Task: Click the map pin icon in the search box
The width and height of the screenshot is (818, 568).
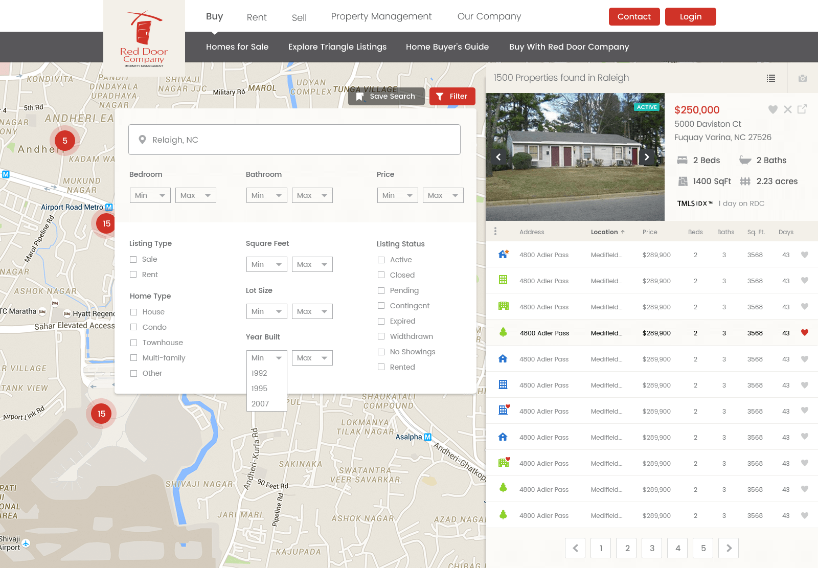Action: point(142,140)
